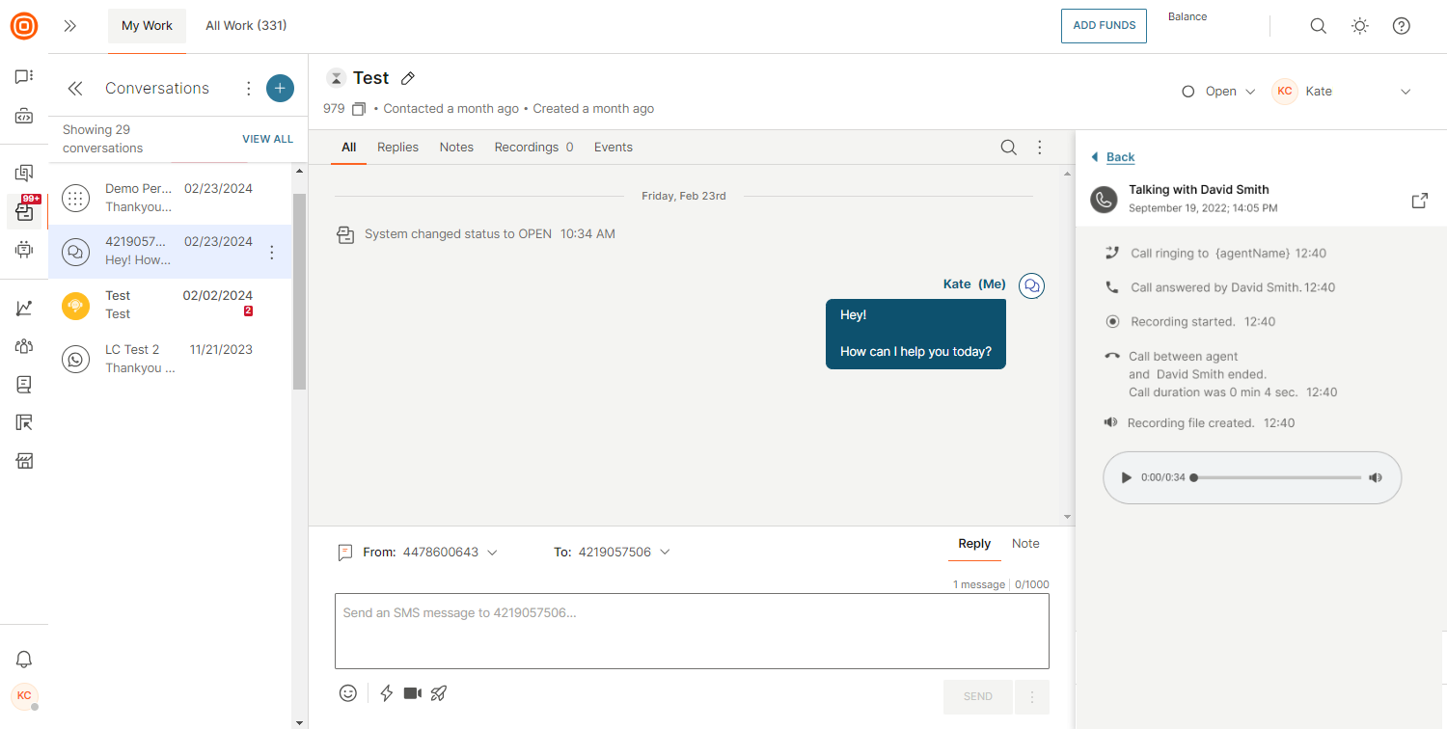1447x729 pixels.
Task: Open the Kate assignee dropdown
Action: point(1405,92)
